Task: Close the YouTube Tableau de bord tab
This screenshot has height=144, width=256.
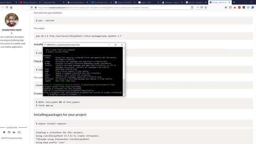Action: [40, 2]
